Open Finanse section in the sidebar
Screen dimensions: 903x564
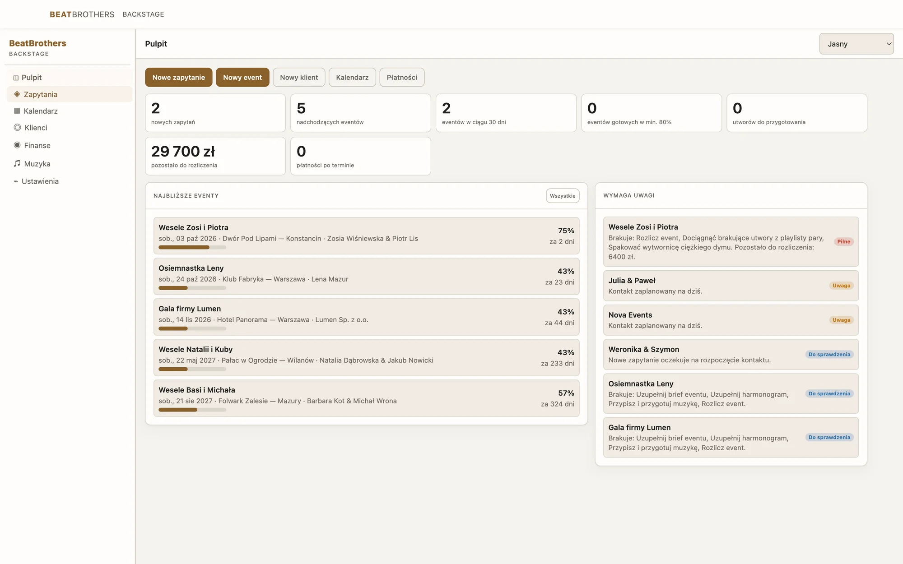coord(70,145)
